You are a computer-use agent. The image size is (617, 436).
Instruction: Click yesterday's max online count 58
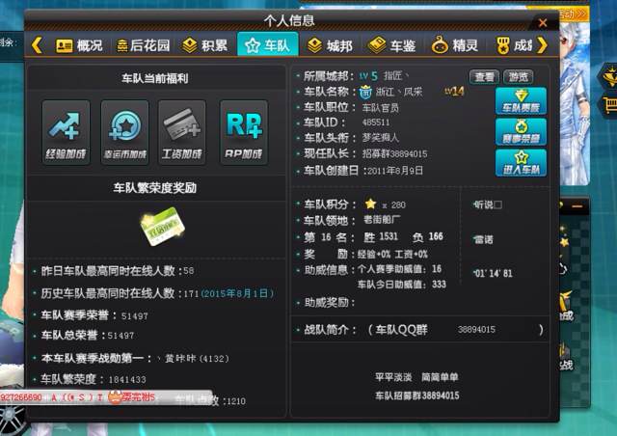click(x=189, y=271)
